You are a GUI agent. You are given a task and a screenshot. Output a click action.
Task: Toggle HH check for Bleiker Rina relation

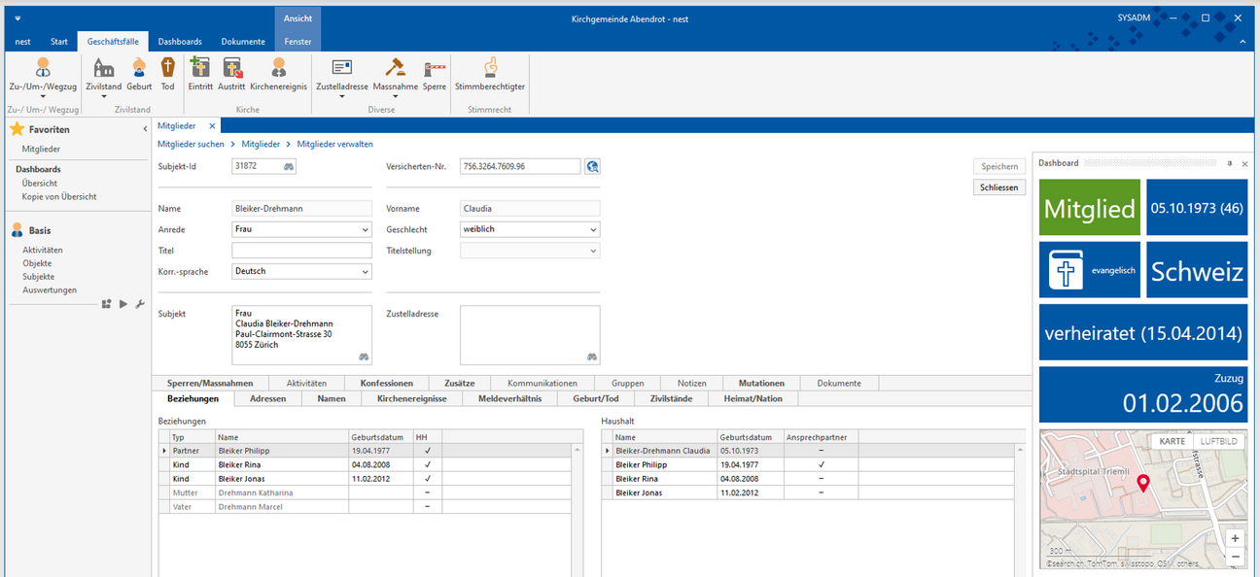[x=427, y=464]
